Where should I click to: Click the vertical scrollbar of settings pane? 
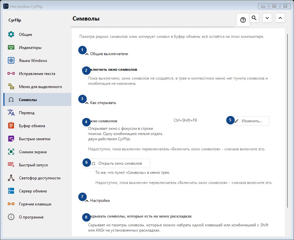coord(287,121)
